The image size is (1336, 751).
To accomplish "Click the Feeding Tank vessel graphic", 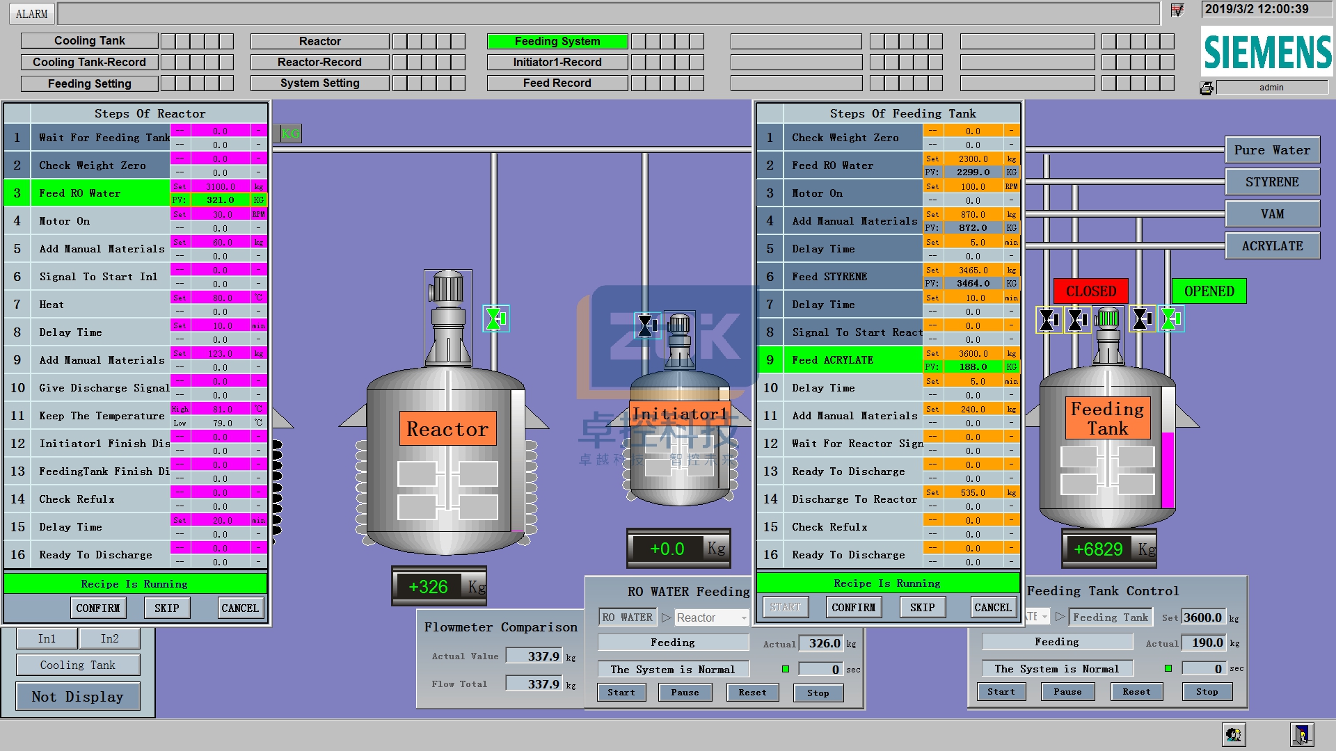I will point(1108,449).
